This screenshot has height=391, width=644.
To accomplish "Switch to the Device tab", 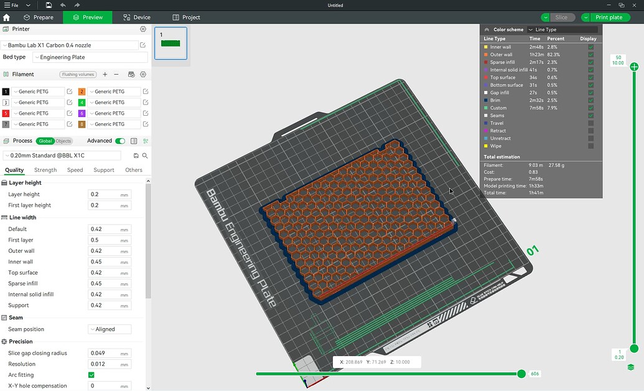I will [x=137, y=17].
